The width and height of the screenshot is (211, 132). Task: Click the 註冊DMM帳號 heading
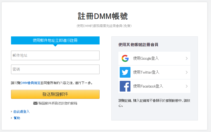(x=103, y=16)
